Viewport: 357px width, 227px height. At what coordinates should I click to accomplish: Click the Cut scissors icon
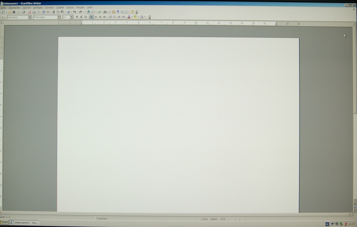click(x=54, y=12)
